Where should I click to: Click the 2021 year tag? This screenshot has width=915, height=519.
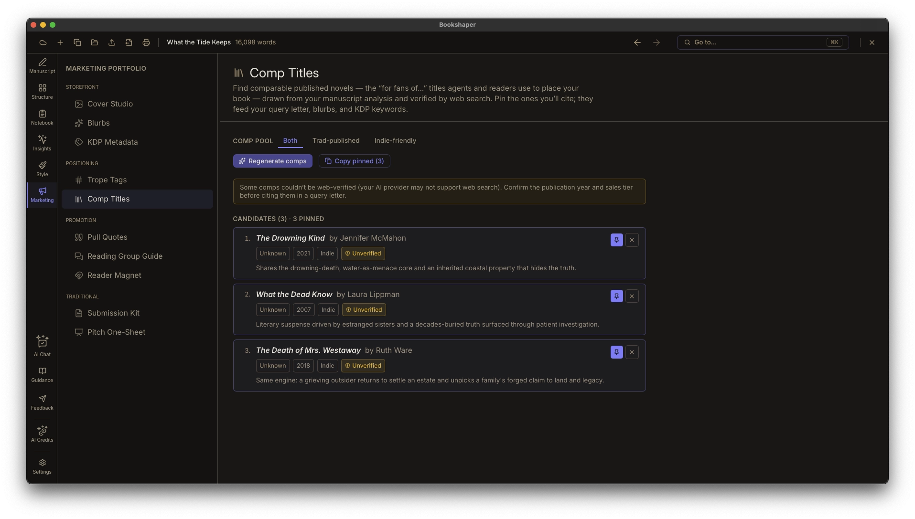pyautogui.click(x=303, y=254)
